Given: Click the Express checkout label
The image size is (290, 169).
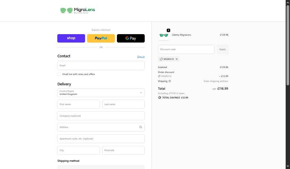Looking at the screenshot, I should coord(101,30).
